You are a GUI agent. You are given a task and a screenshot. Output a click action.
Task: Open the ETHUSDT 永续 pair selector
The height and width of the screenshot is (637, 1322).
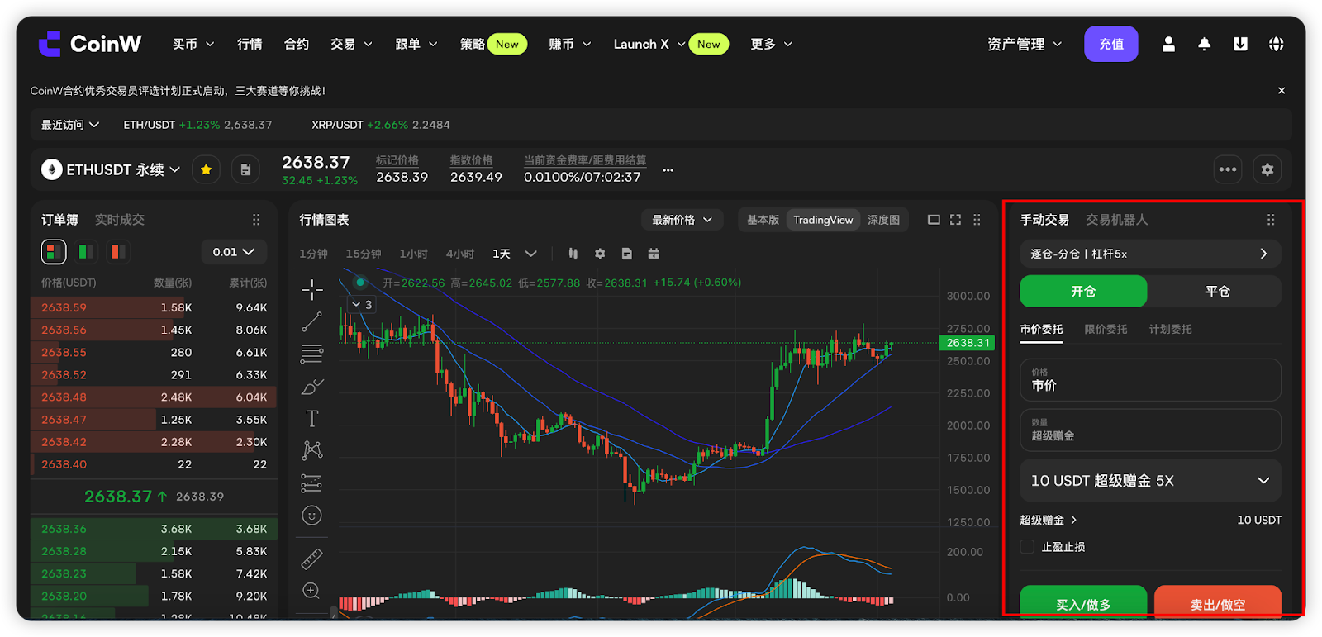point(111,169)
